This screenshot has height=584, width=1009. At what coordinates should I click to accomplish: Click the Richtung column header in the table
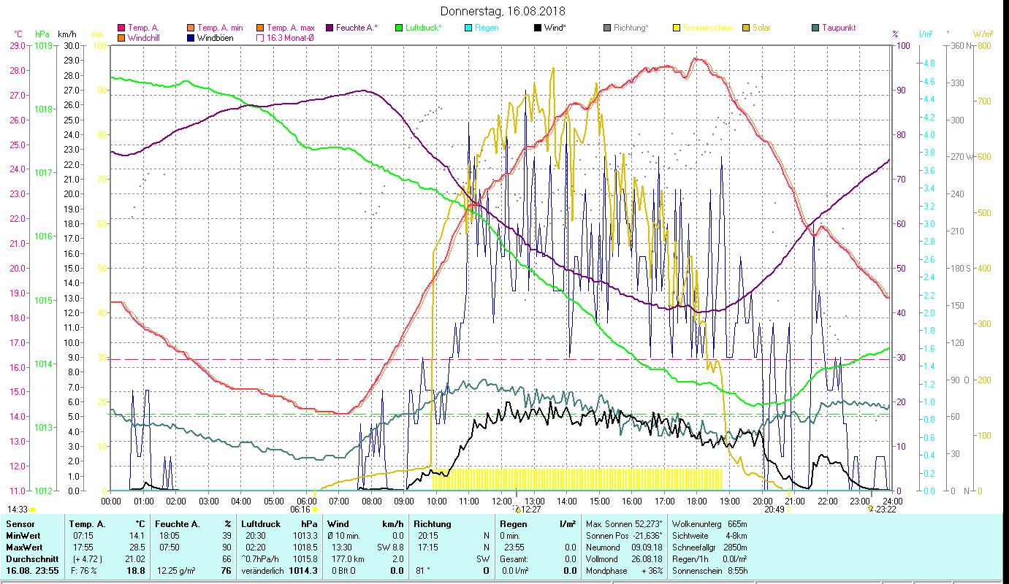coord(432,524)
